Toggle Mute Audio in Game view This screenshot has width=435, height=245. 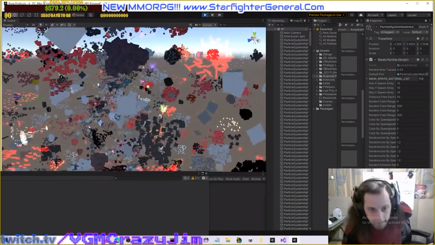(x=233, y=179)
